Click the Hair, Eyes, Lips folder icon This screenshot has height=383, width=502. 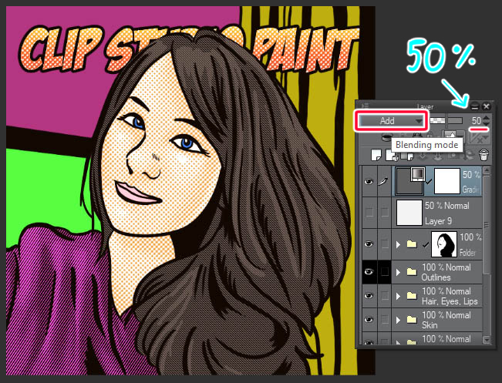pos(412,296)
